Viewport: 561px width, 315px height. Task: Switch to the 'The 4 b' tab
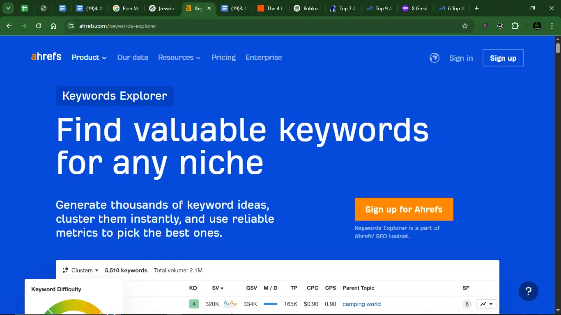271,8
